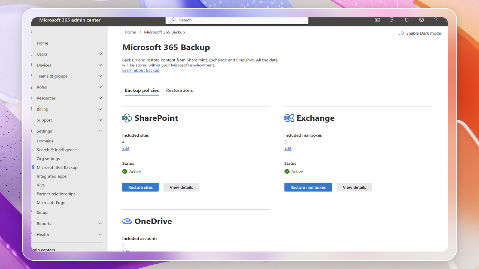Screen dimensions: 479x269
Task: Focus the Search box in the header
Action: [x=237, y=20]
